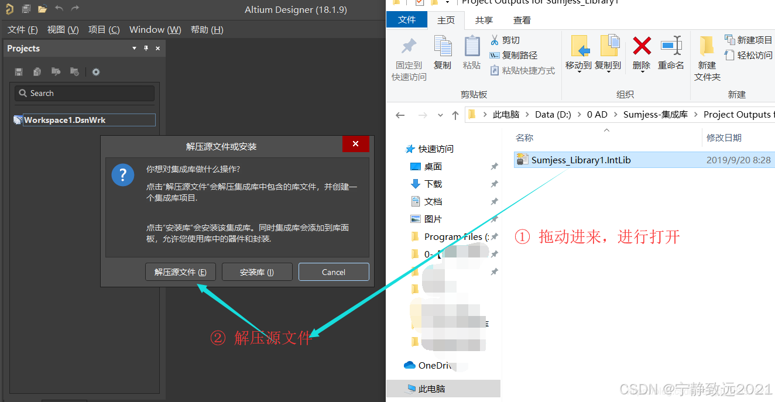
Task: Click the Altium Designer logo icon
Action: [x=9, y=9]
